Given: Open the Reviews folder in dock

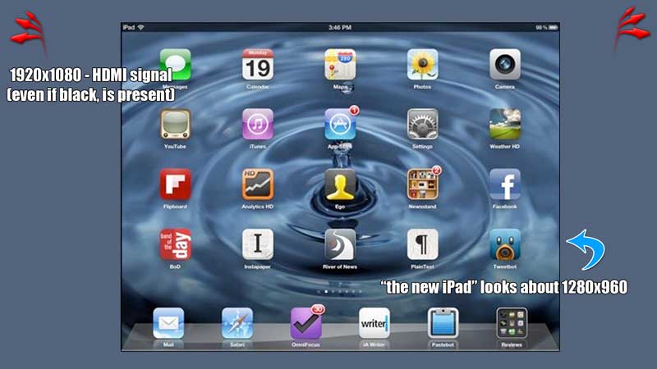Looking at the screenshot, I should (512, 323).
